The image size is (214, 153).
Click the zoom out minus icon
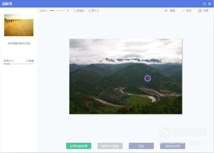(48, 11)
